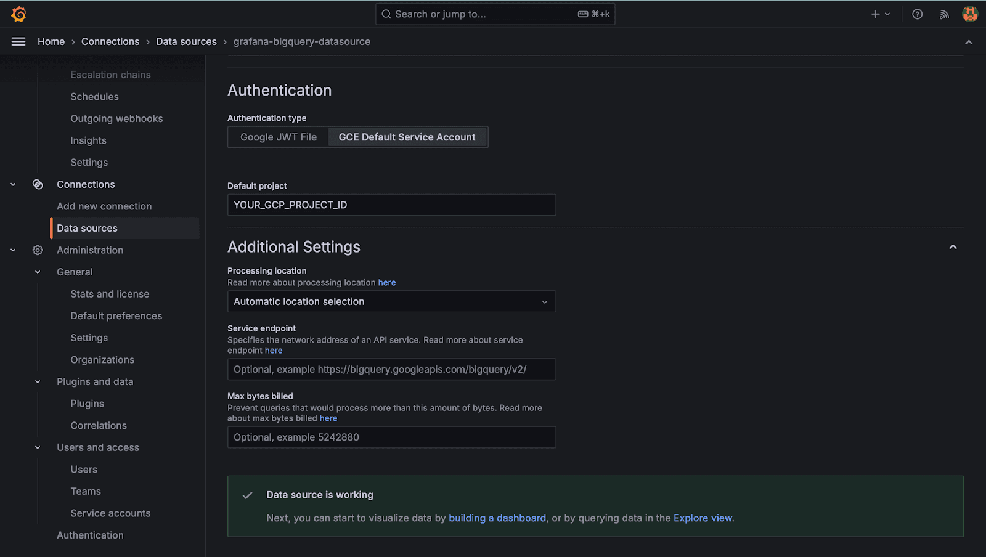Image resolution: width=986 pixels, height=557 pixels.
Task: Open the hamburger navigation menu
Action: 18,41
